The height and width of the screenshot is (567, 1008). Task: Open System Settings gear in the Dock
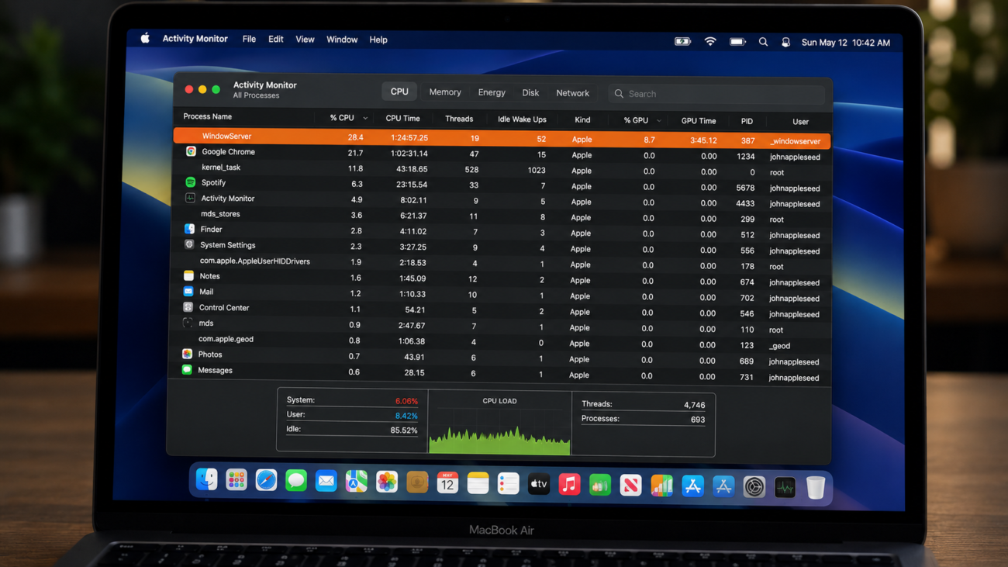(754, 487)
